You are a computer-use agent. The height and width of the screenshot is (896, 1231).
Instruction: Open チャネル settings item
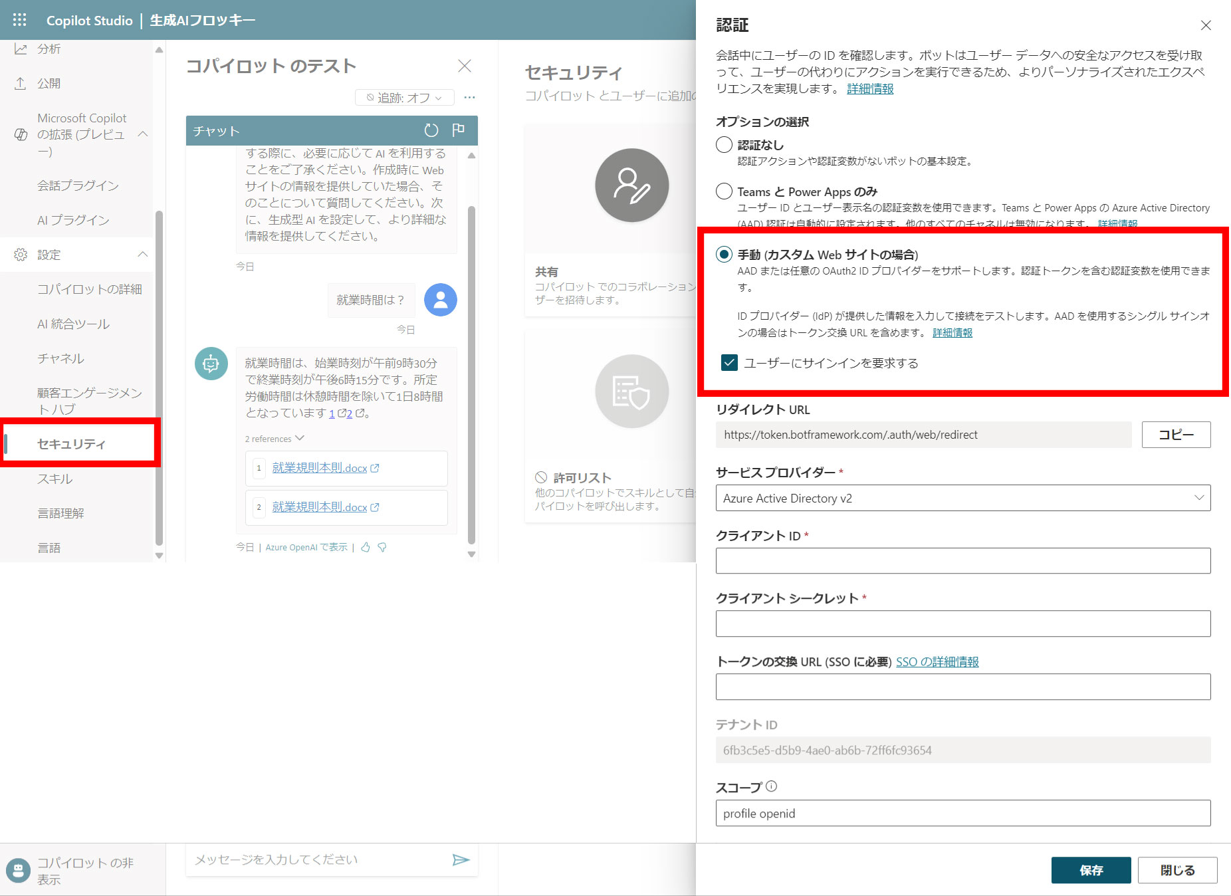[x=60, y=358]
